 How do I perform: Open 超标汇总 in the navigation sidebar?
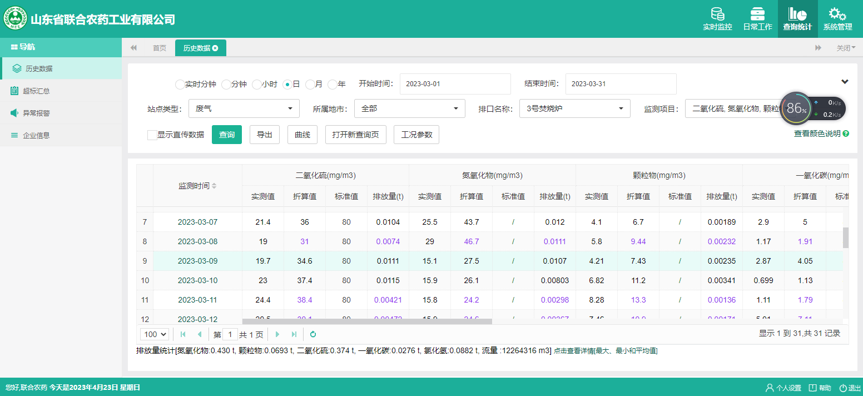61,91
